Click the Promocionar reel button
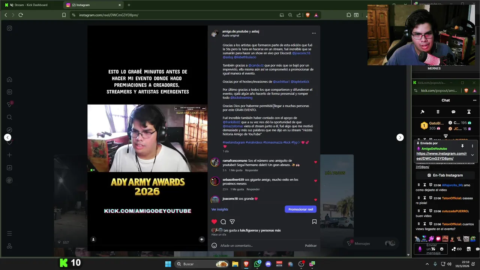 [x=300, y=209]
